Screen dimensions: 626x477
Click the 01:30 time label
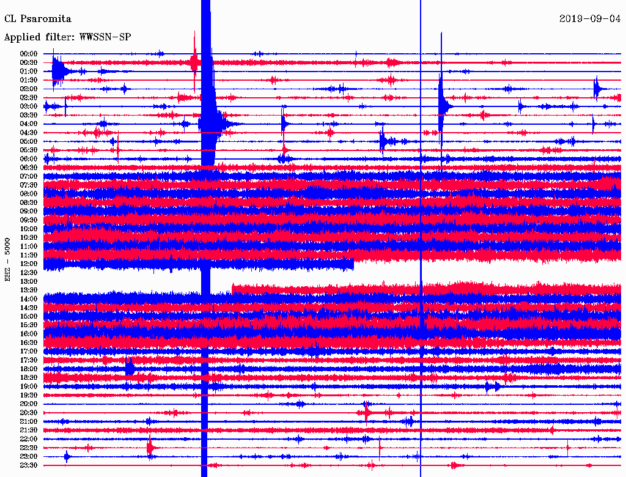29,80
